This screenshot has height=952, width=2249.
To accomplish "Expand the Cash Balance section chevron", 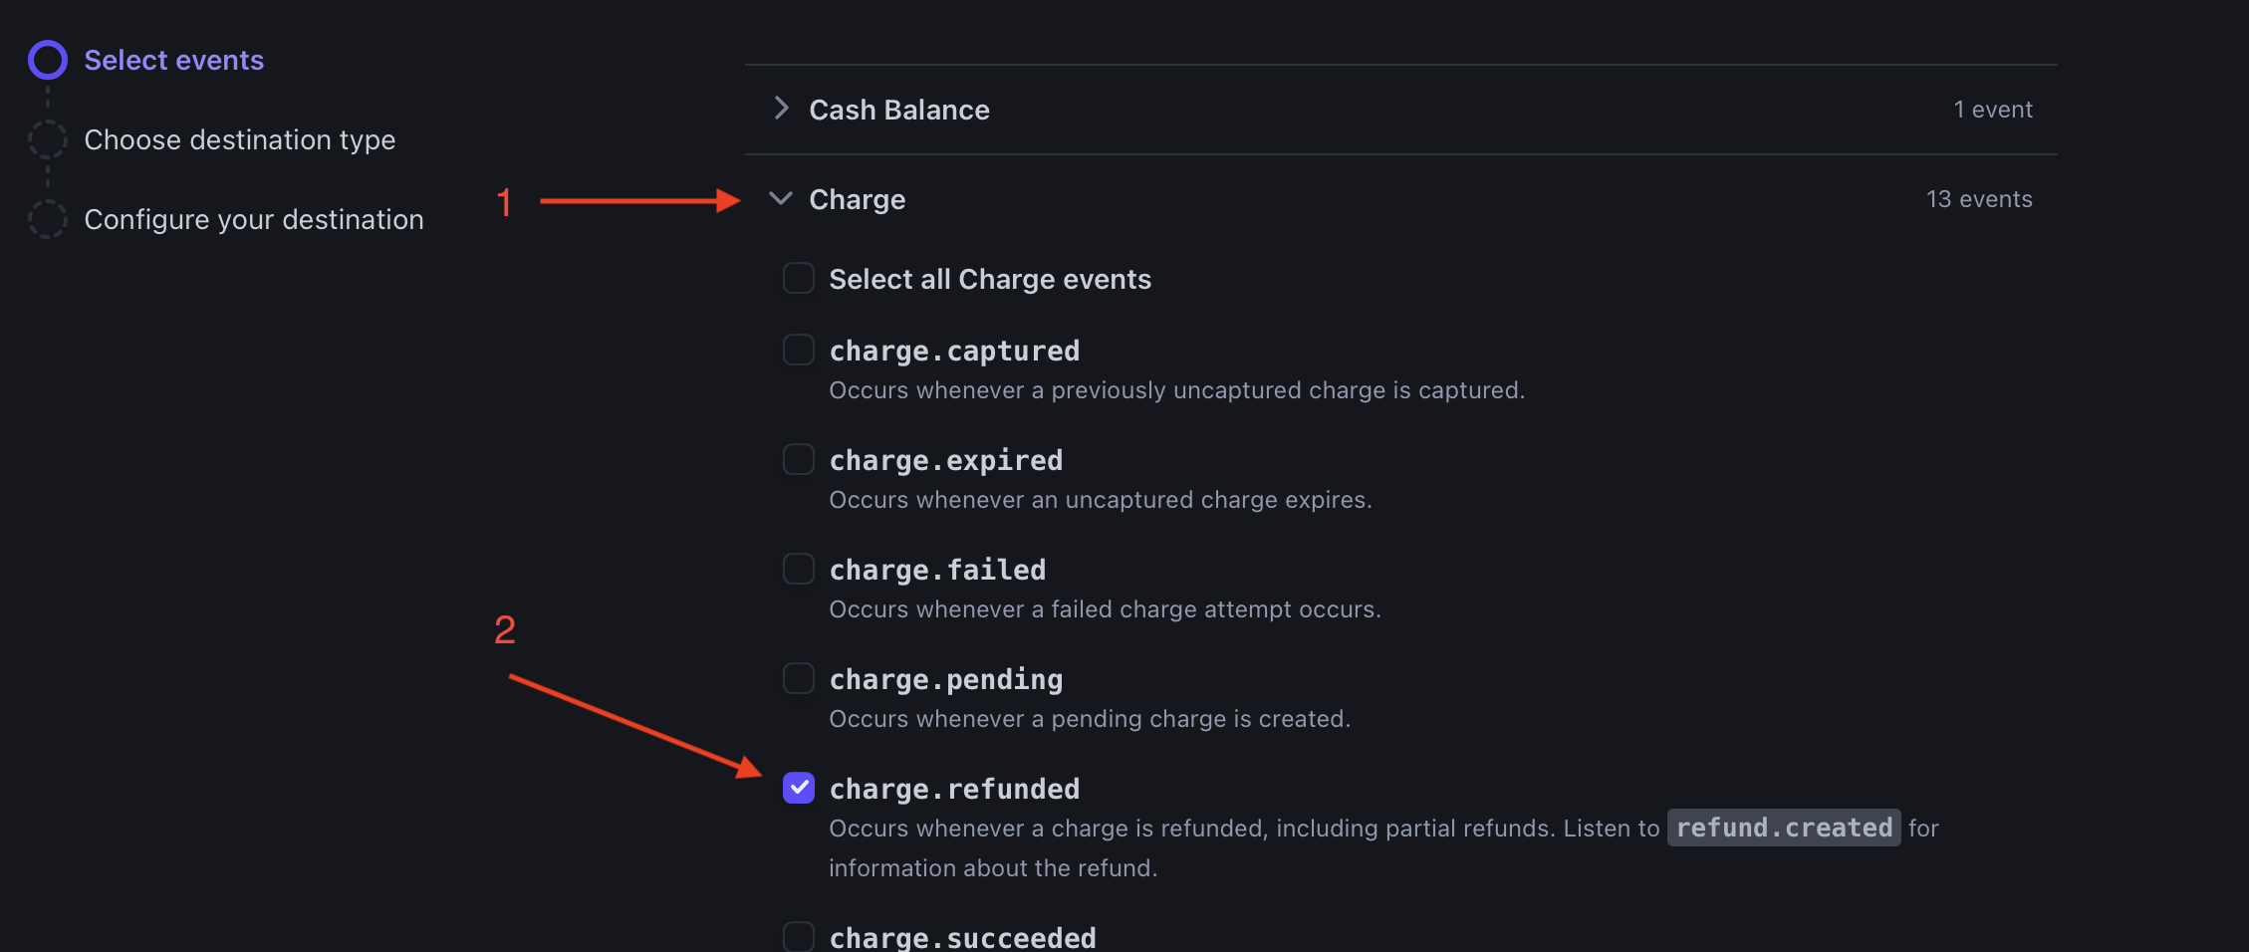I will tap(782, 109).
